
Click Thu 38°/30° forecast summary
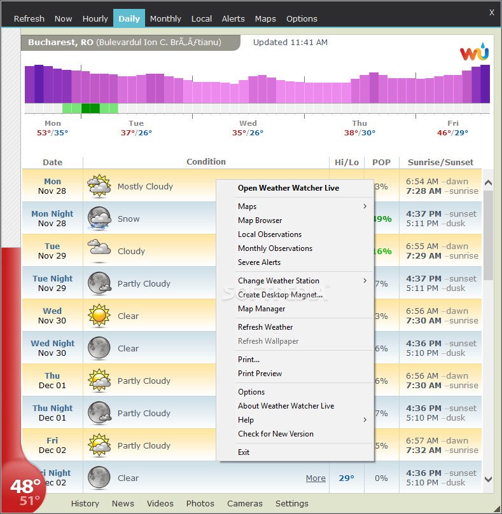[x=359, y=128]
